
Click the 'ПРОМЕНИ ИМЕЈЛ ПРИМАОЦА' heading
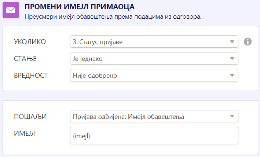80,7
